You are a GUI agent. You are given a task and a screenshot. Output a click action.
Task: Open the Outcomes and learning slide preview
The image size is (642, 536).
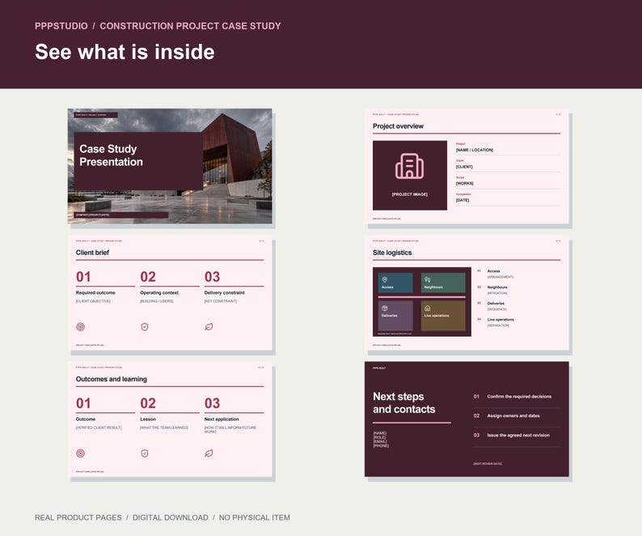[170, 419]
